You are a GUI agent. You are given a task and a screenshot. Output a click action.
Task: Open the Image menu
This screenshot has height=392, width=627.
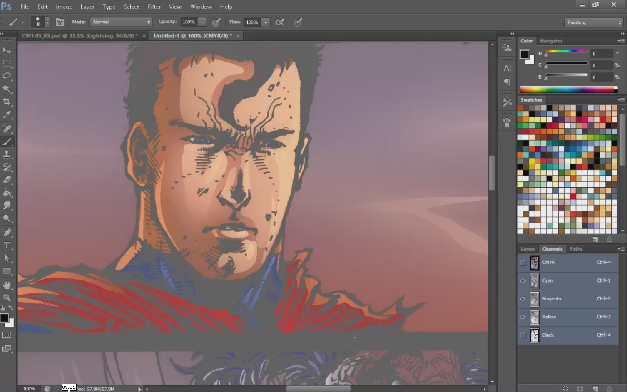(x=64, y=7)
